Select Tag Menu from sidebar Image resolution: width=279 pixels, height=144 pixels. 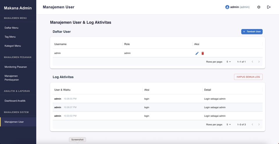pos(10,37)
